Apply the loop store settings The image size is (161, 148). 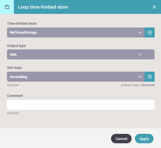pyautogui.click(x=144, y=139)
